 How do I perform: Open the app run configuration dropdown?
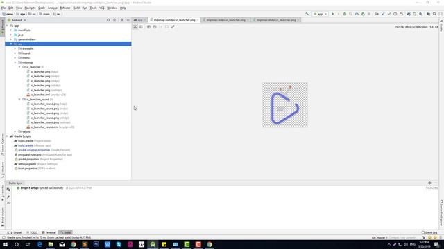[320, 14]
